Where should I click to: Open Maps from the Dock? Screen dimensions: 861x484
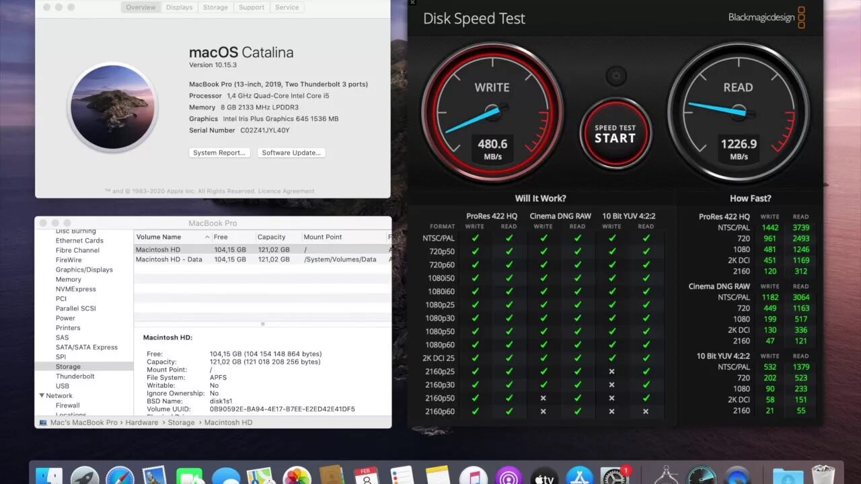pyautogui.click(x=261, y=476)
